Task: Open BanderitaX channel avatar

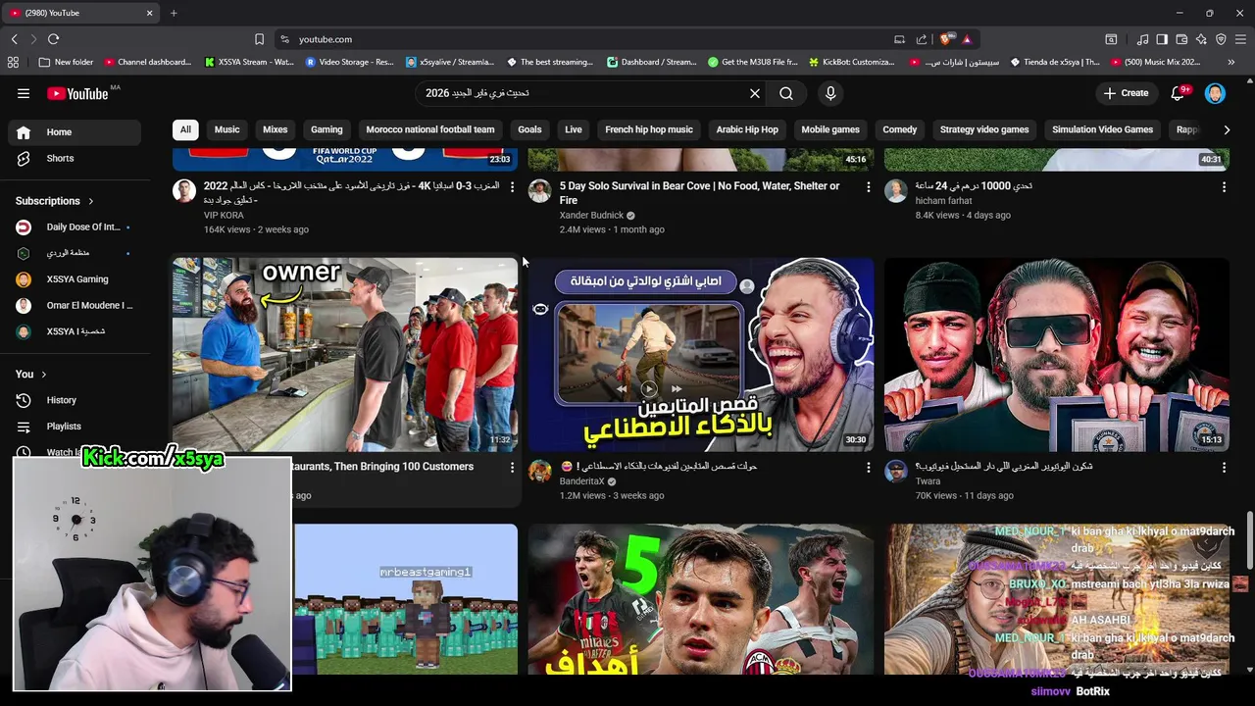Action: click(x=540, y=472)
